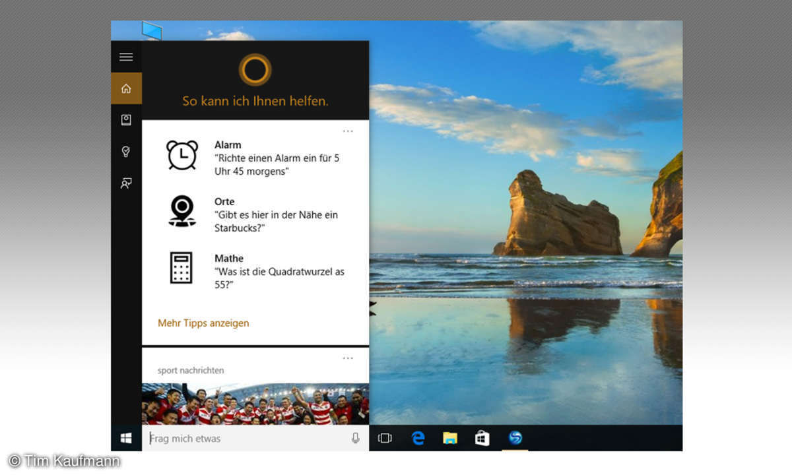The width and height of the screenshot is (792, 475).
Task: Open Reminders lightbulb icon in sidebar
Action: coord(126,152)
